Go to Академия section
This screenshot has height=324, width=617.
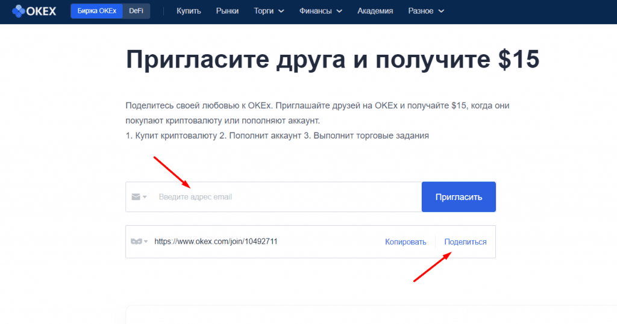click(x=375, y=11)
